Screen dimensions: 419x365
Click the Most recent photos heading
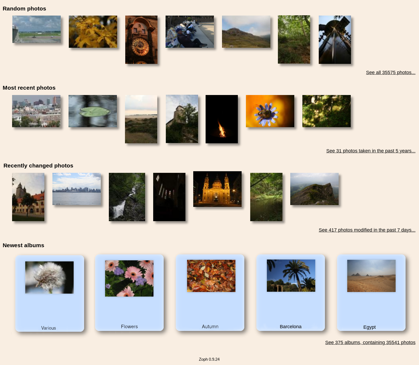[29, 88]
